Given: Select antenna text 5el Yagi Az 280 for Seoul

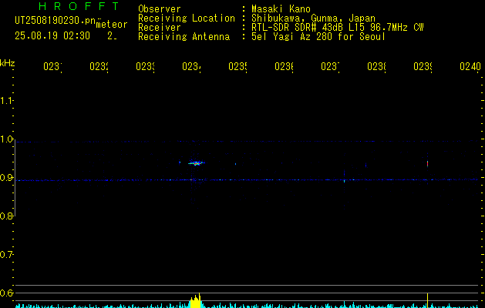Looking at the screenshot, I should [x=318, y=37].
